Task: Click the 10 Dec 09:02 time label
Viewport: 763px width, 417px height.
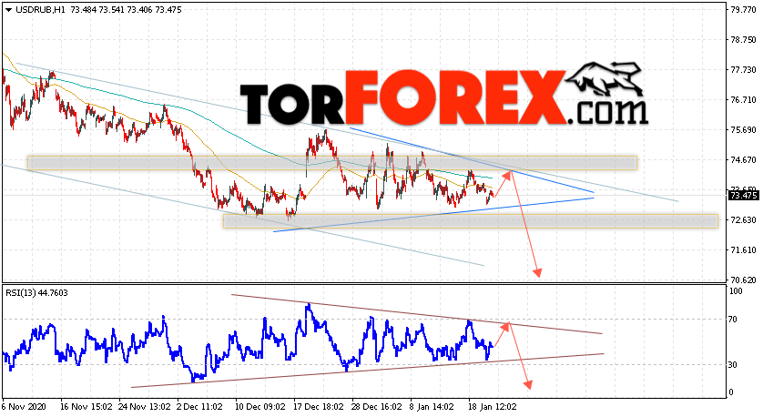Action: coord(259,406)
